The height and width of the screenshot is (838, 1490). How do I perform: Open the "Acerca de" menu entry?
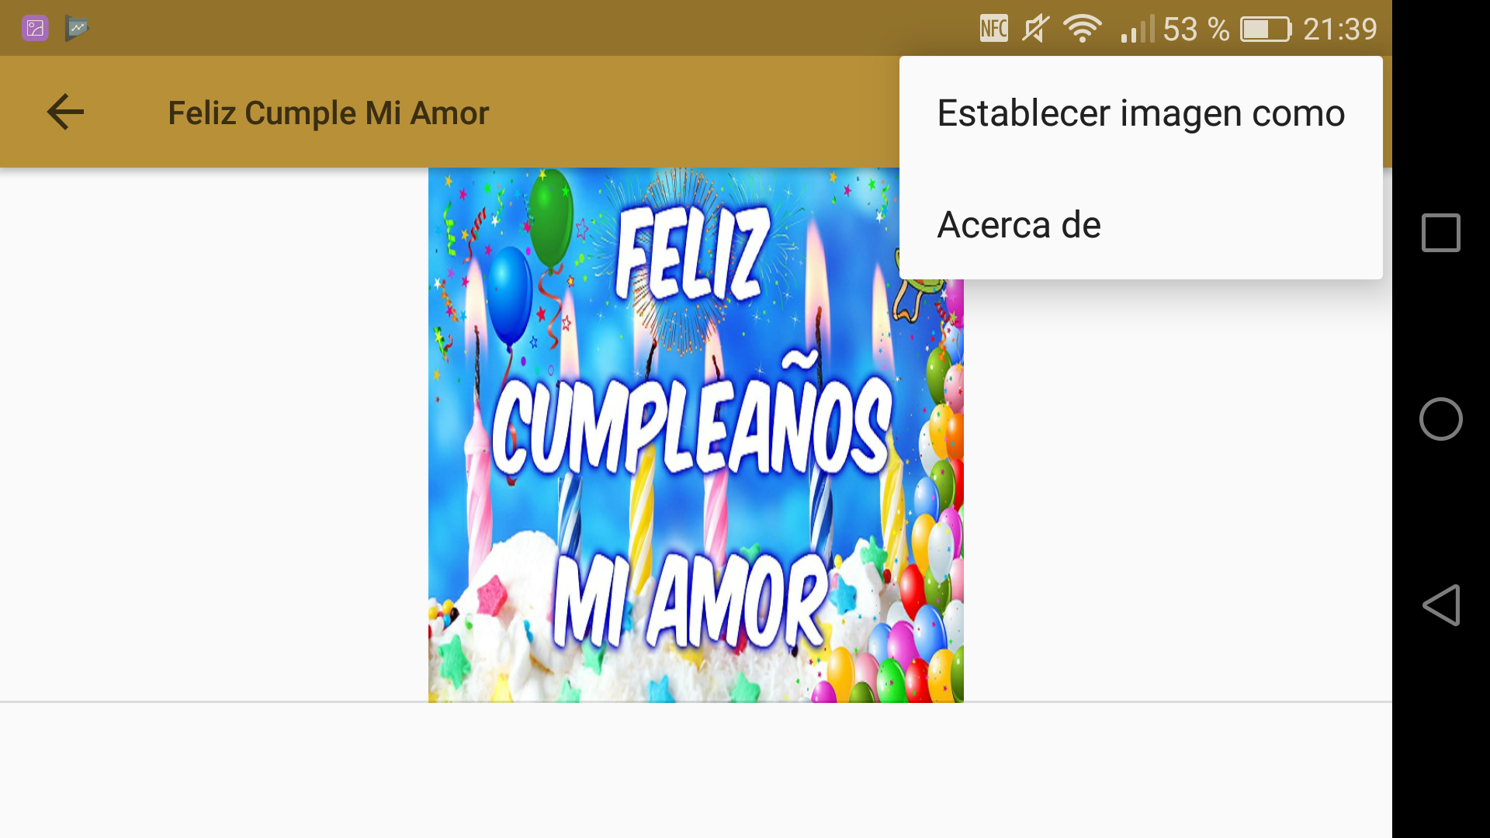[1141, 224]
